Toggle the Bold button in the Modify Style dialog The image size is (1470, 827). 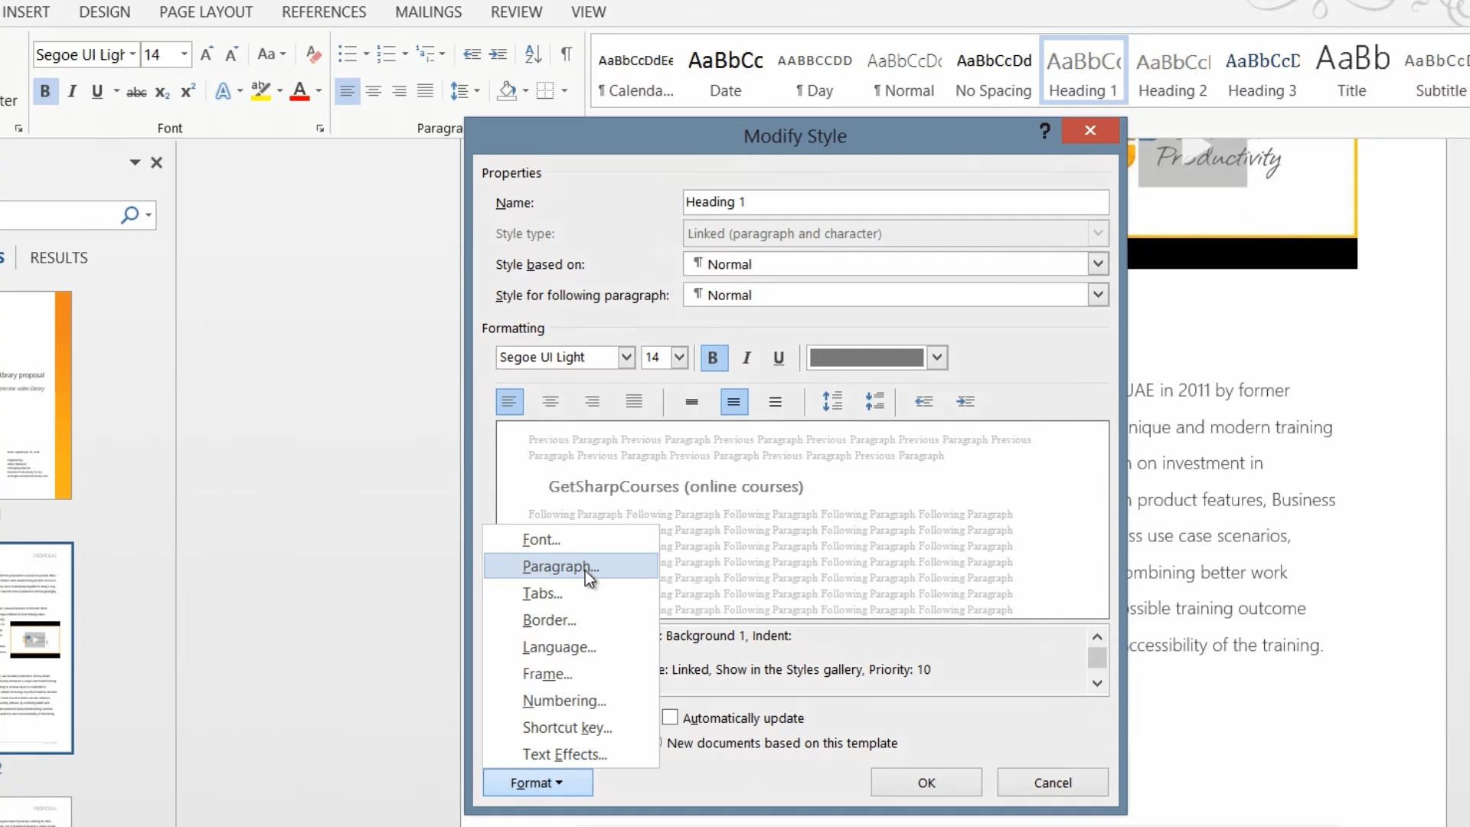[713, 358]
